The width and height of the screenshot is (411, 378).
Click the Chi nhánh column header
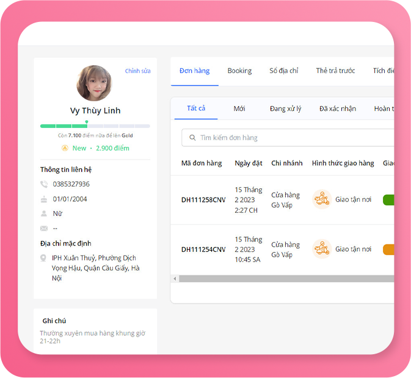pyautogui.click(x=287, y=163)
